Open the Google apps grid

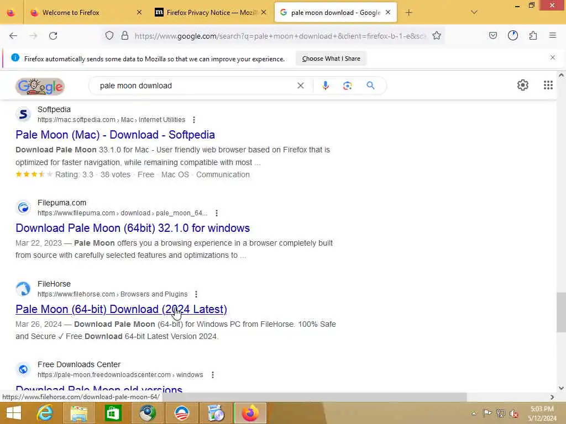[548, 85]
